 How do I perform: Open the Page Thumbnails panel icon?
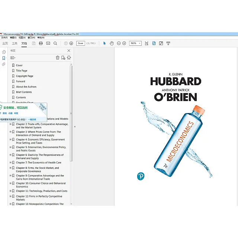coord(4,52)
